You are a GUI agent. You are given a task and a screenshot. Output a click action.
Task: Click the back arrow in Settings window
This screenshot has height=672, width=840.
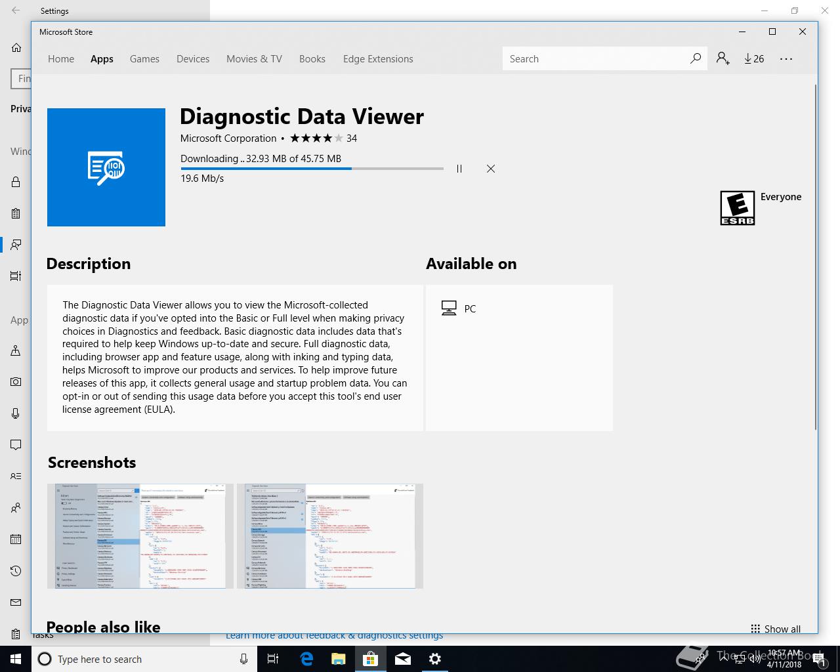pos(16,10)
